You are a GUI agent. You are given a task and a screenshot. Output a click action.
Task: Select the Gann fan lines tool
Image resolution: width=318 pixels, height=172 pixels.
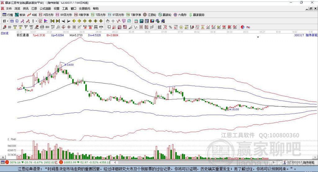[x=114, y=27]
